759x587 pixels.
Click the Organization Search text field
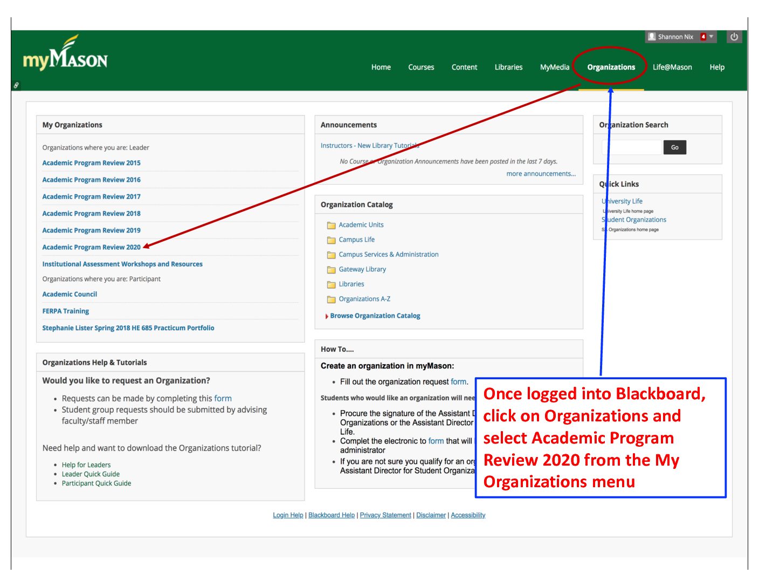click(x=631, y=147)
